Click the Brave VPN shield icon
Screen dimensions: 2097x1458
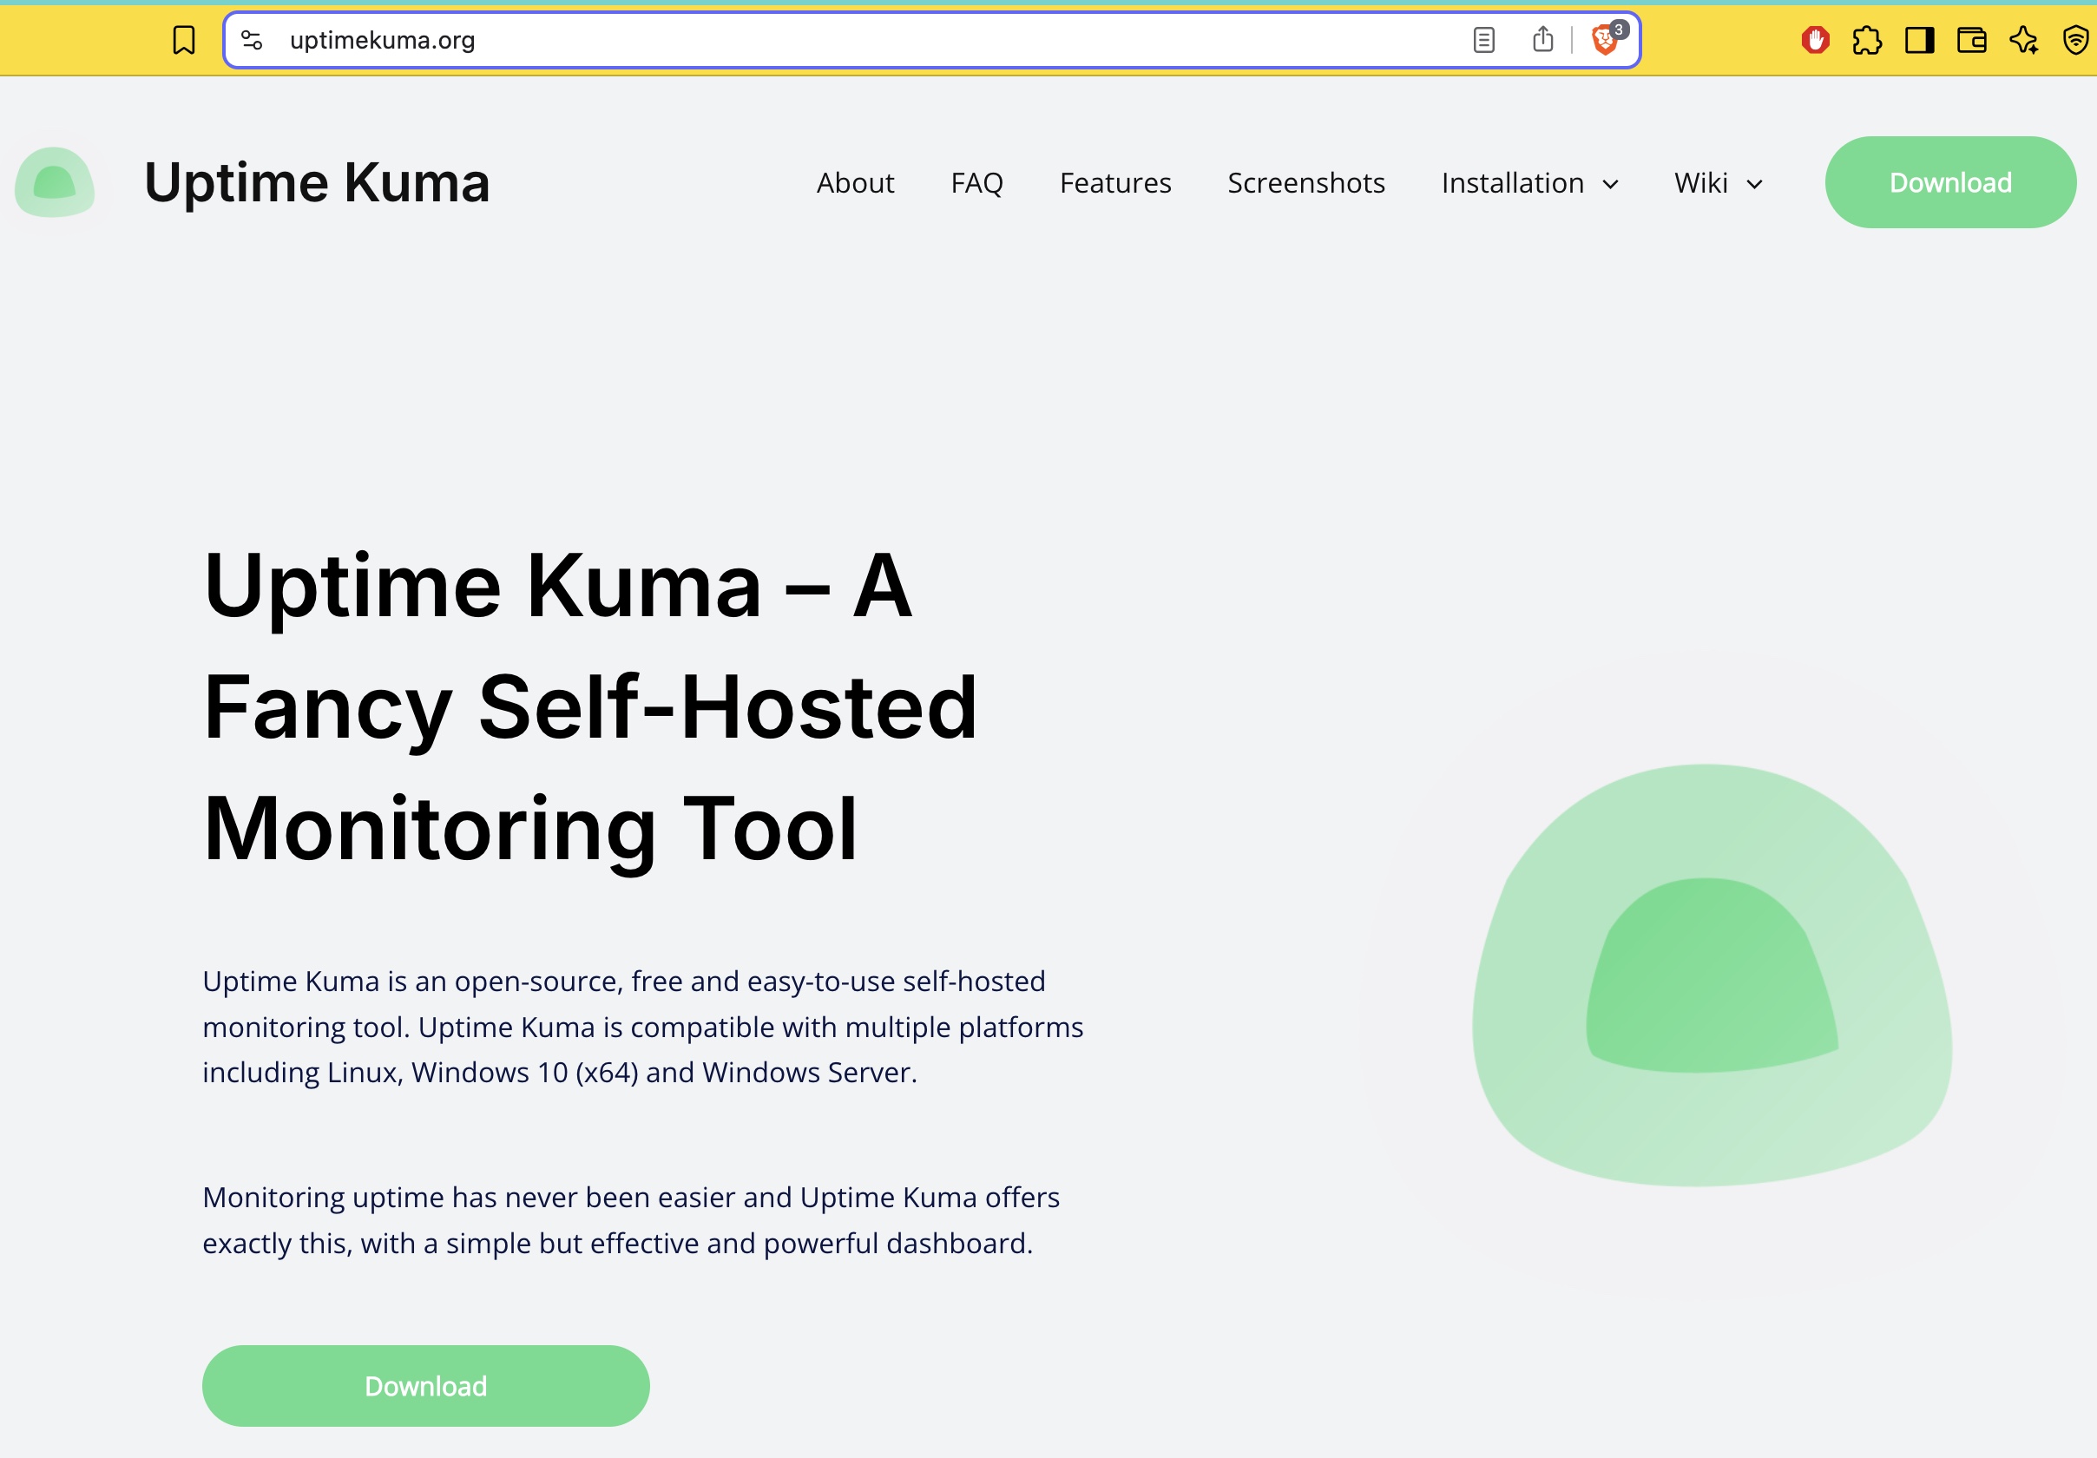tap(2076, 40)
